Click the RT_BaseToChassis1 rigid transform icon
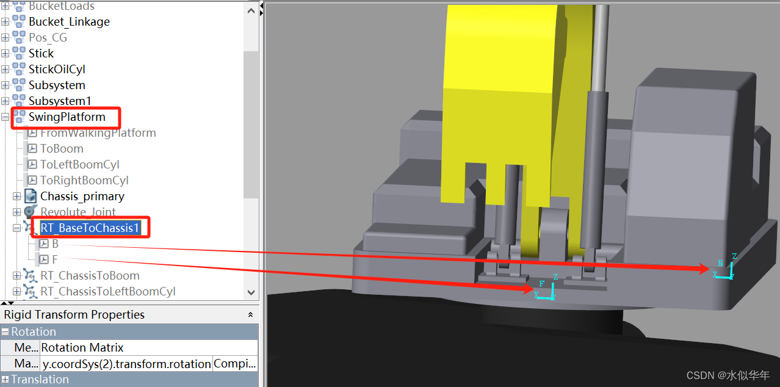The width and height of the screenshot is (780, 387). click(x=31, y=228)
